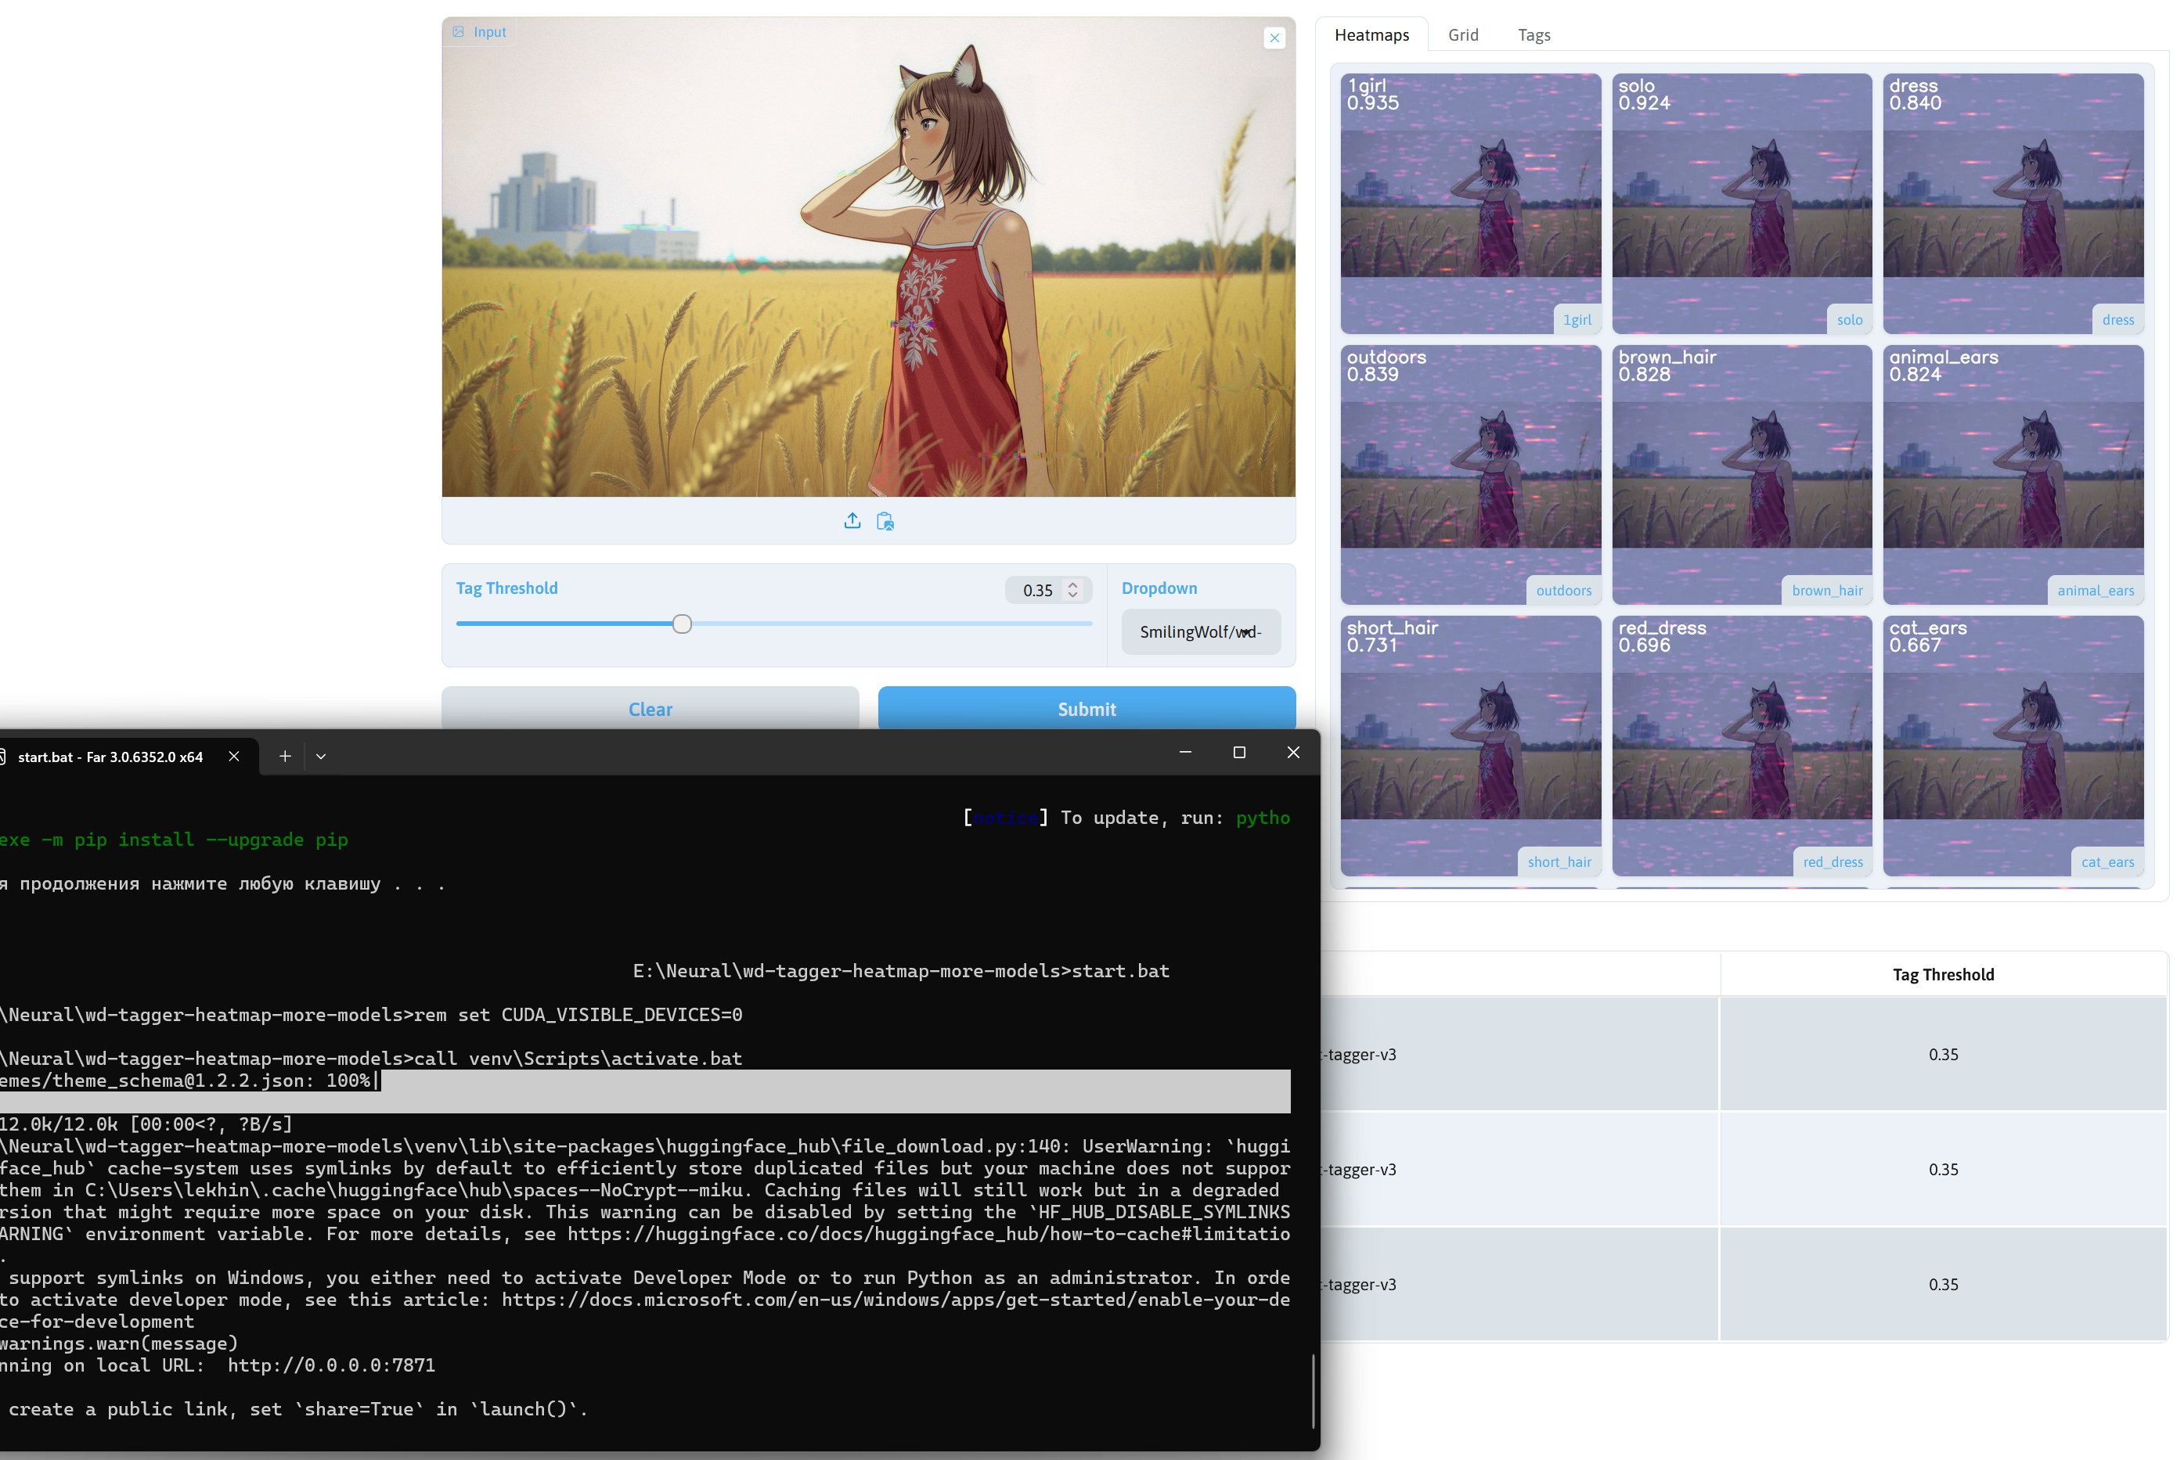
Task: Switch to the Tags tab
Action: (1533, 35)
